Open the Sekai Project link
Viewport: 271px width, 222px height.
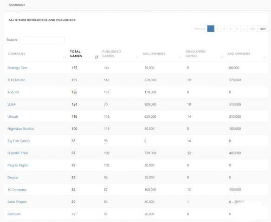click(x=17, y=202)
